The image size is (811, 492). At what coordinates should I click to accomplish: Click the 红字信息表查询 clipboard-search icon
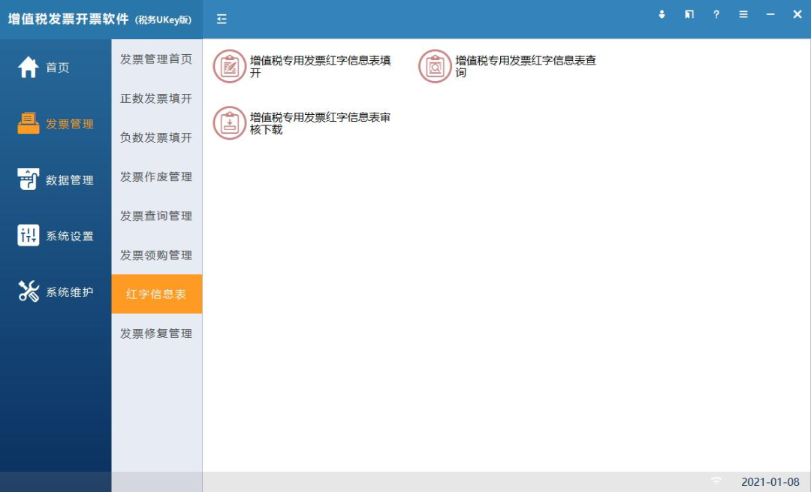(x=435, y=66)
